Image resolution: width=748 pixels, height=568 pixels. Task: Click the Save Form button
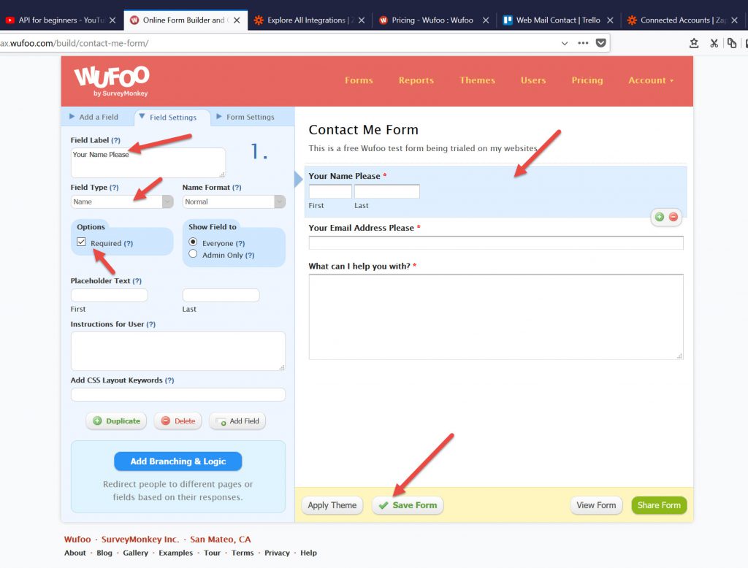point(408,505)
